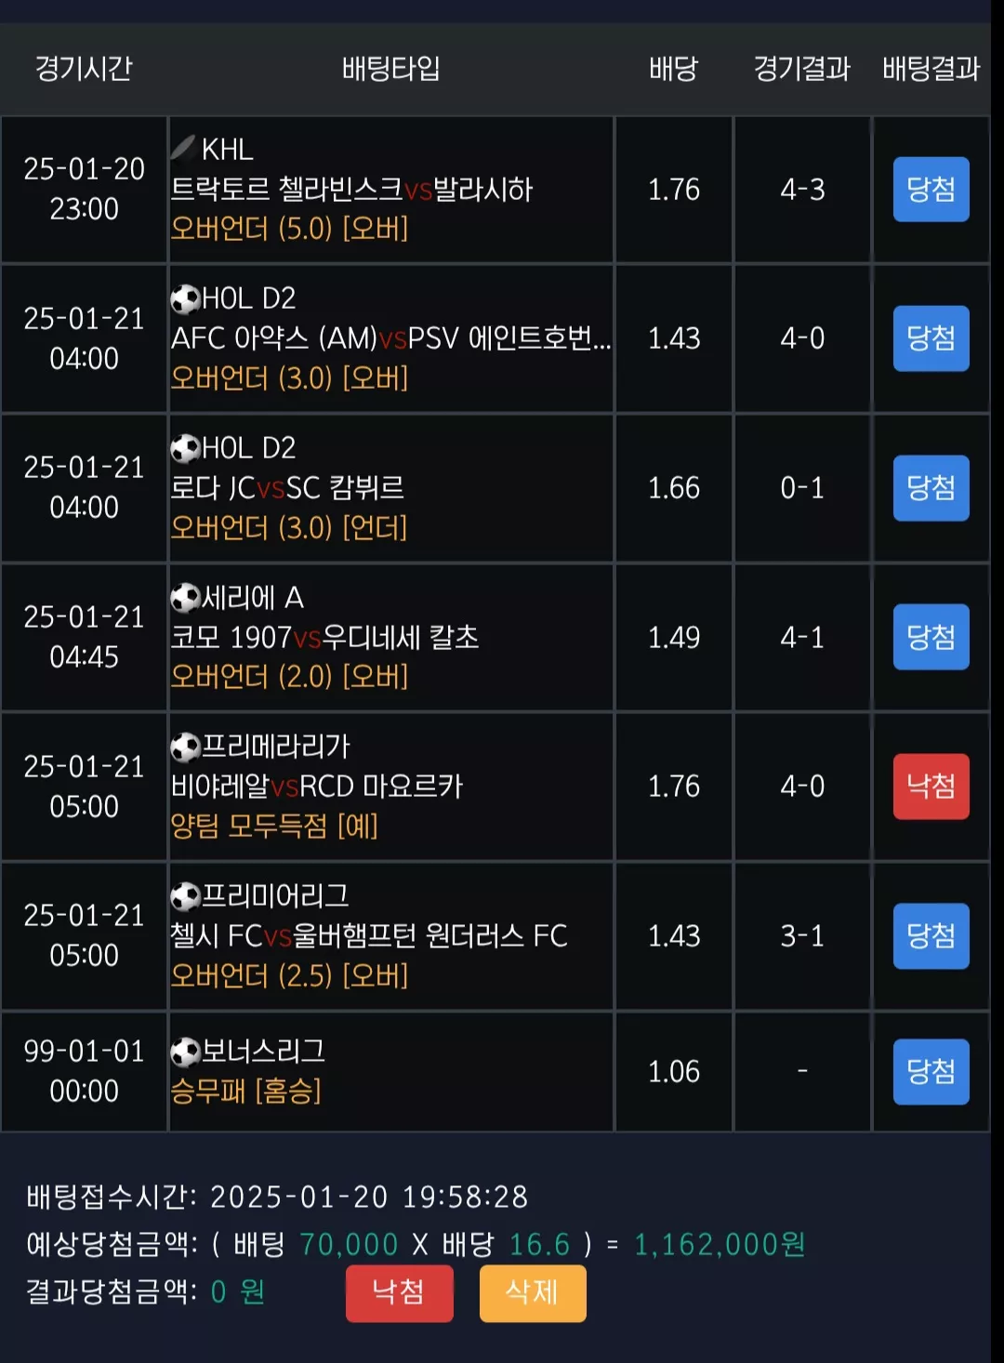Click the red 낙첨 badge for 비야레알 match

point(931,787)
